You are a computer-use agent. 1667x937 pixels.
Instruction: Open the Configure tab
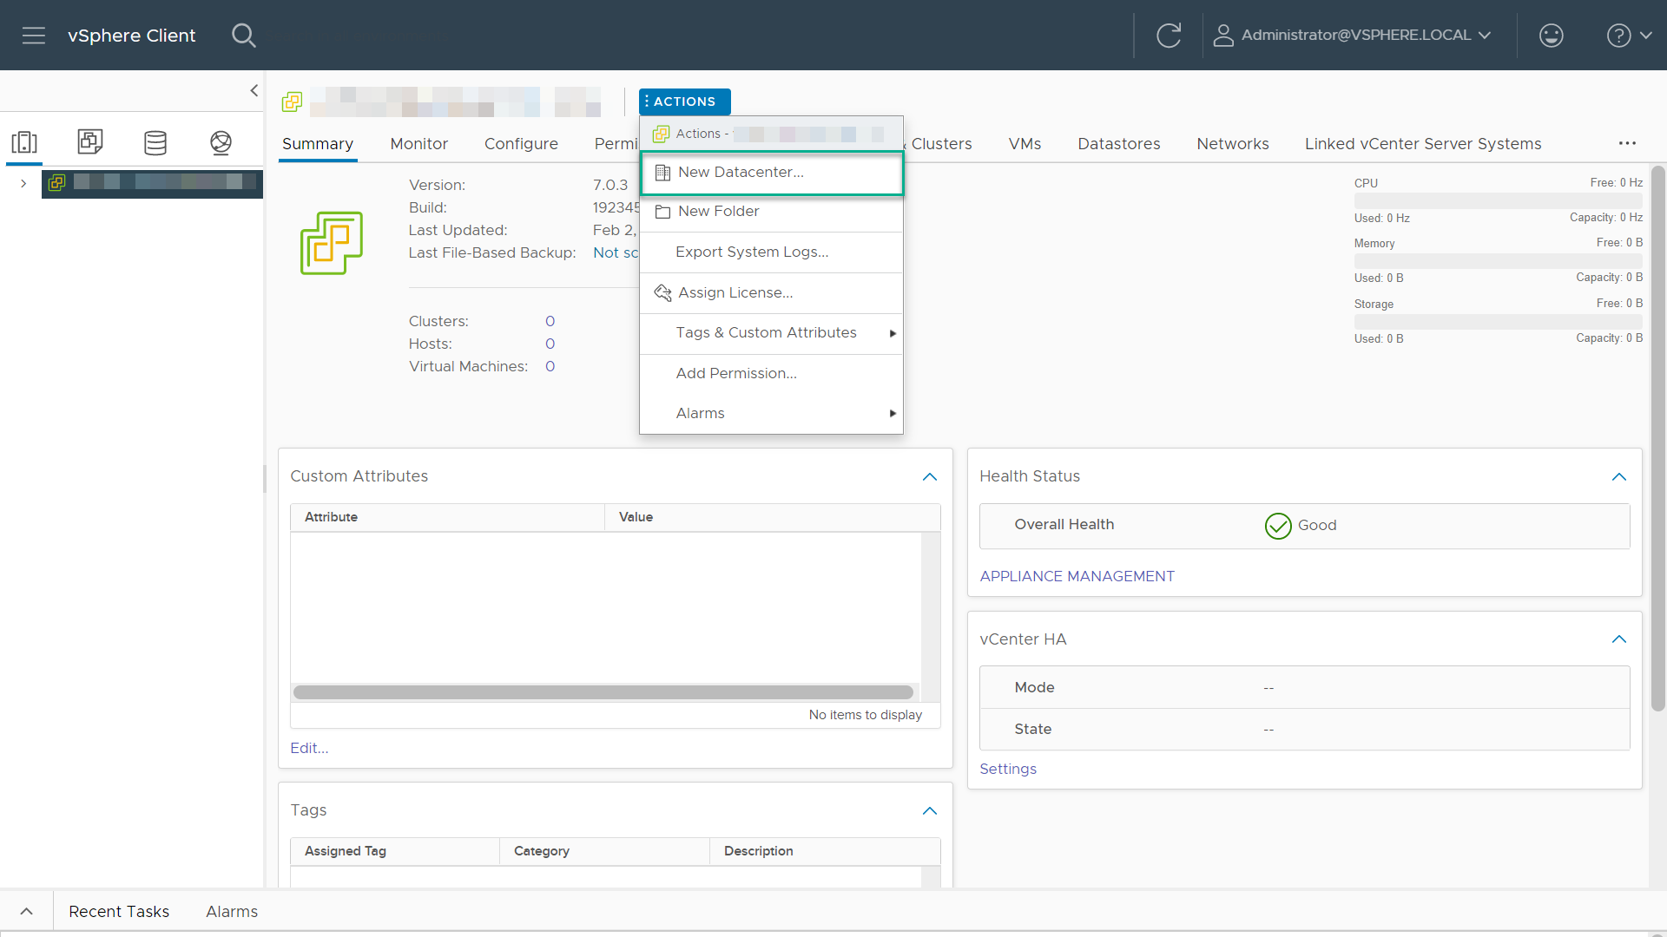[521, 144]
